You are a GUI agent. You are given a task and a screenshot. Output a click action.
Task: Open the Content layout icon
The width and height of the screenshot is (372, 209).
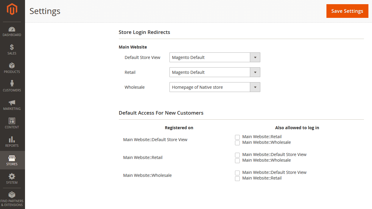tap(12, 121)
